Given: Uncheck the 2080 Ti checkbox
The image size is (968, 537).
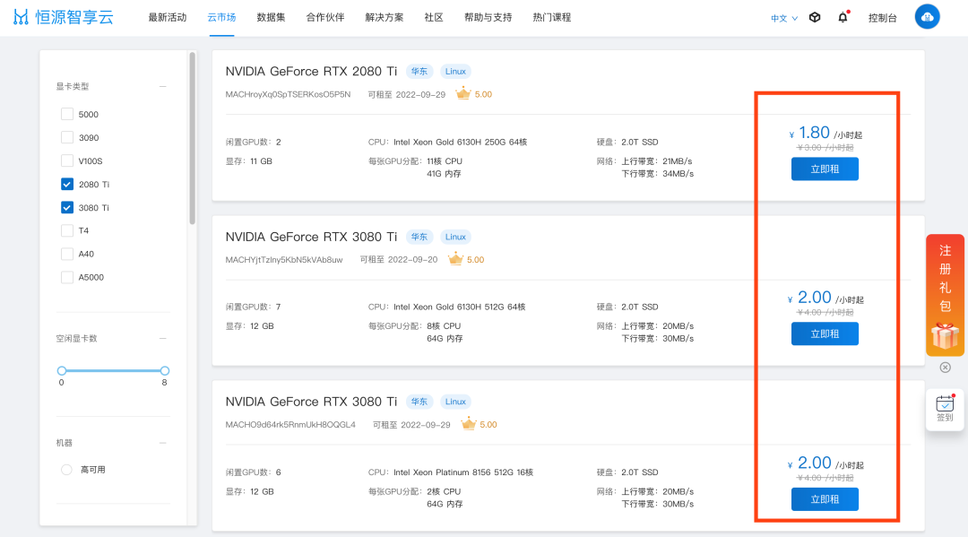Looking at the screenshot, I should point(67,184).
